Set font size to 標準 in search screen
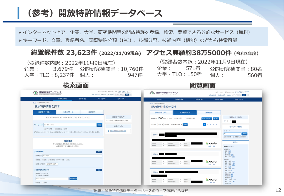Viewport: 284px width, 196px height. click(127, 95)
